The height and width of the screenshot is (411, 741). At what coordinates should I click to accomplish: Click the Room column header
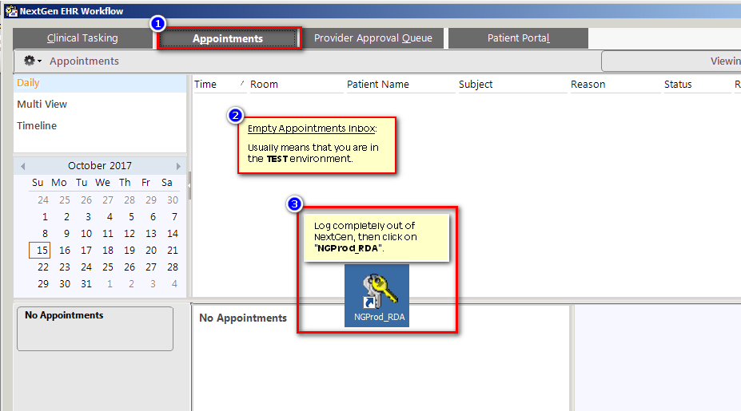[297, 85]
